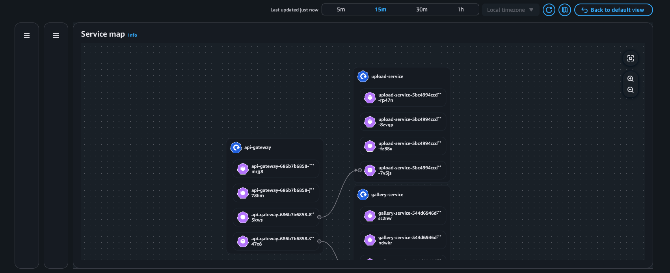670x273 pixels.
Task: Select the 15m time range
Action: (380, 9)
